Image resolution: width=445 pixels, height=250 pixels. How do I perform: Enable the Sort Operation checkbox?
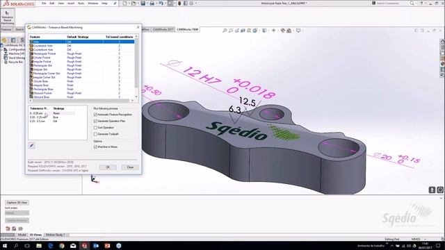95,128
